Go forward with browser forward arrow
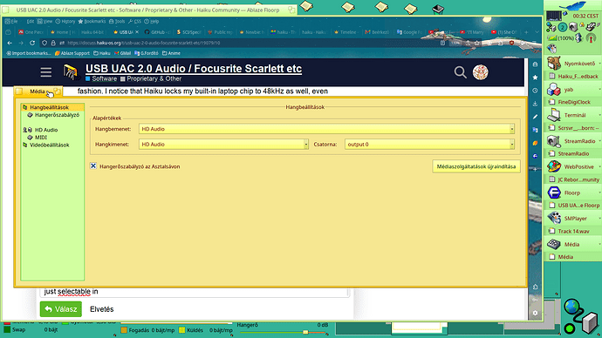Screen dimensions: 602x338 coord(21,43)
